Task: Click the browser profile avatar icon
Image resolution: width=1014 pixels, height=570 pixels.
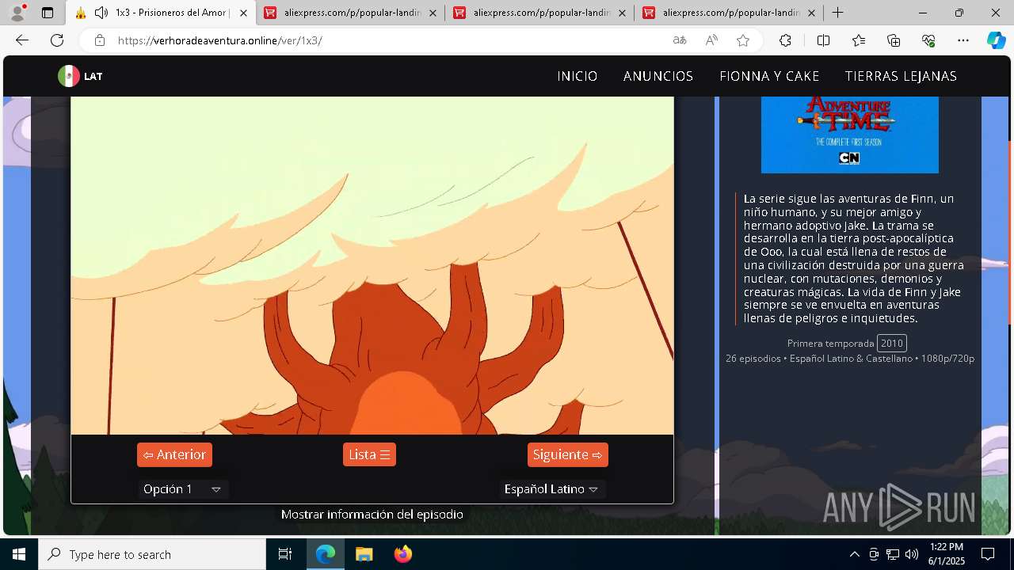Action: pyautogui.click(x=17, y=13)
